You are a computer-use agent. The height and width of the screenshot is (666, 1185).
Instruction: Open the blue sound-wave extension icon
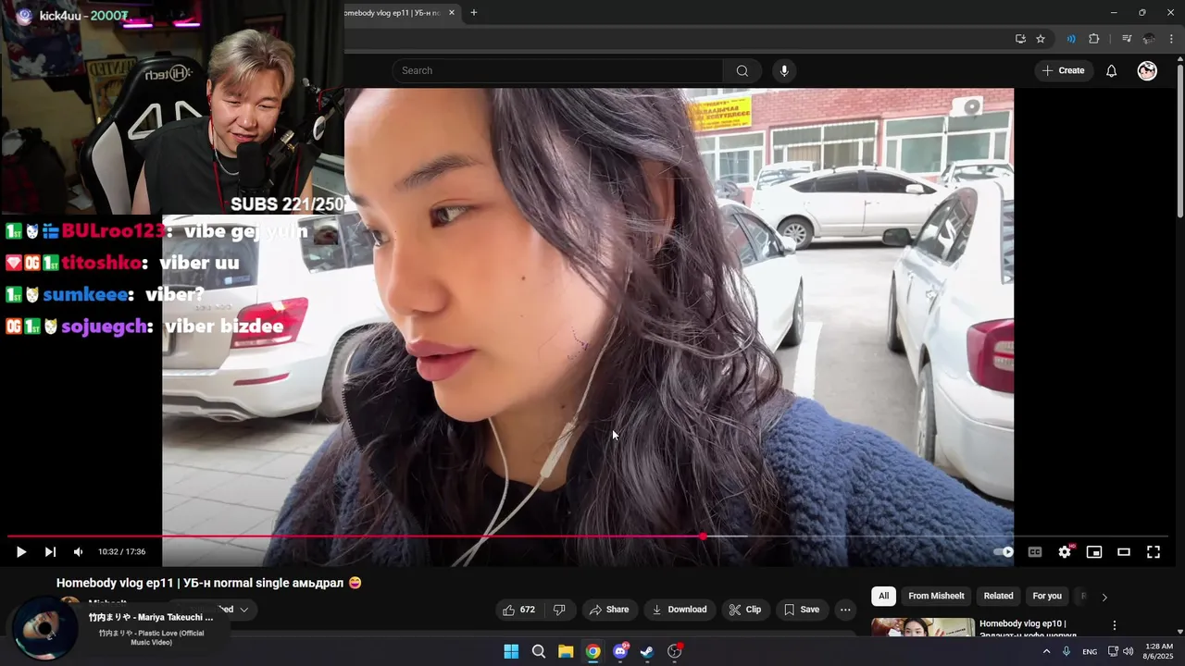(1071, 39)
